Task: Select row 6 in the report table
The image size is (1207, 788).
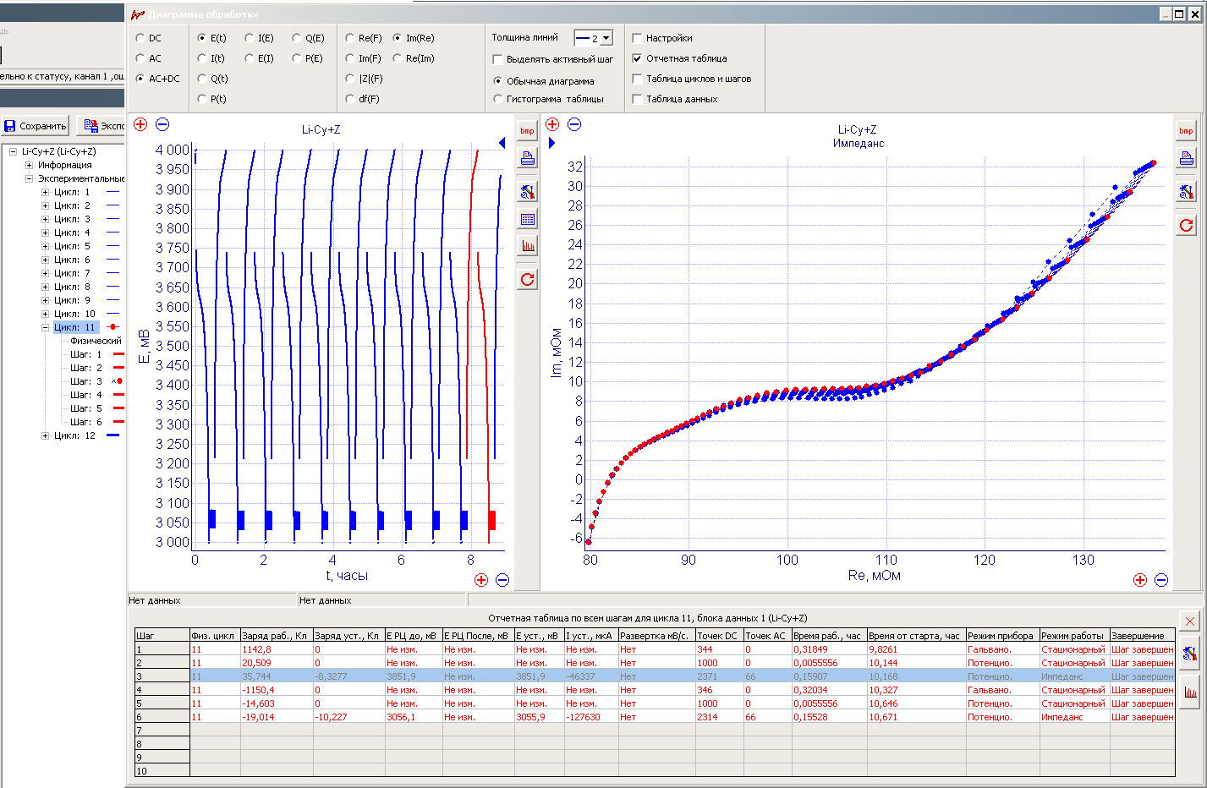Action: (654, 717)
